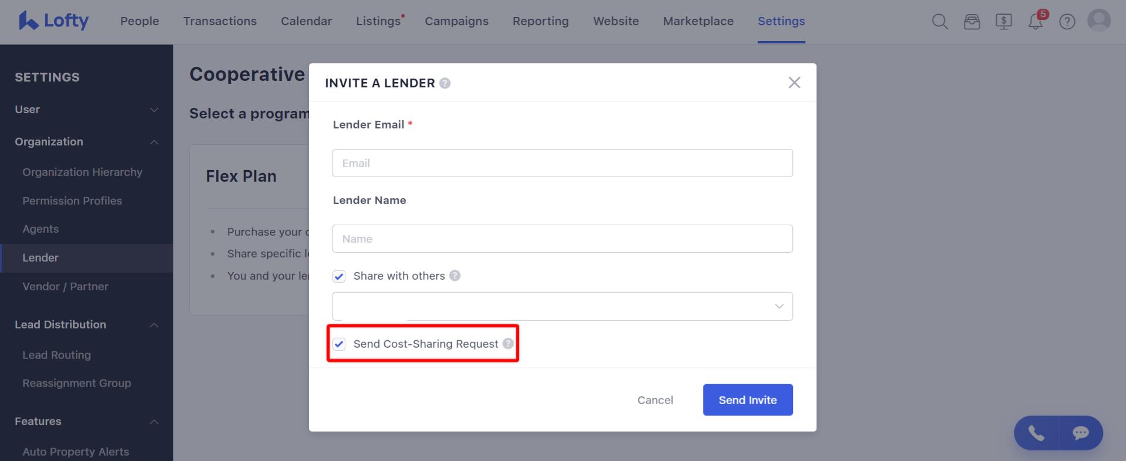This screenshot has height=461, width=1126.
Task: Collapse the Lead Distribution section
Action: [86, 325]
